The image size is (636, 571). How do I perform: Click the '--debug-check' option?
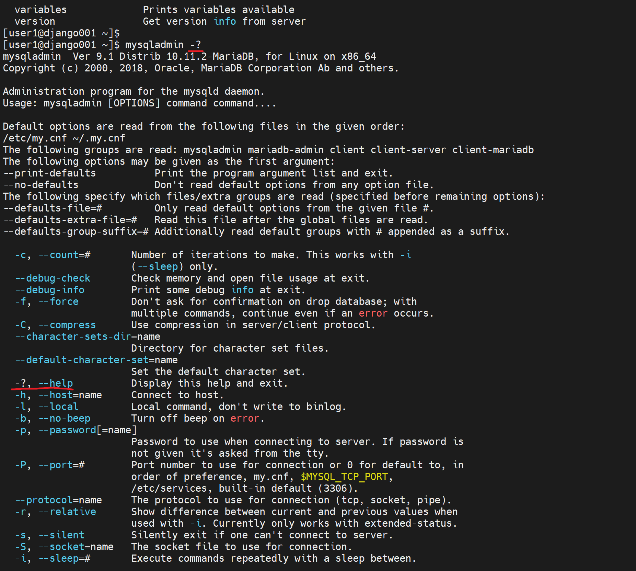[x=53, y=278]
